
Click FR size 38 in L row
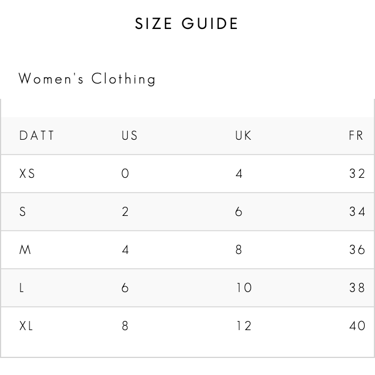(x=357, y=287)
